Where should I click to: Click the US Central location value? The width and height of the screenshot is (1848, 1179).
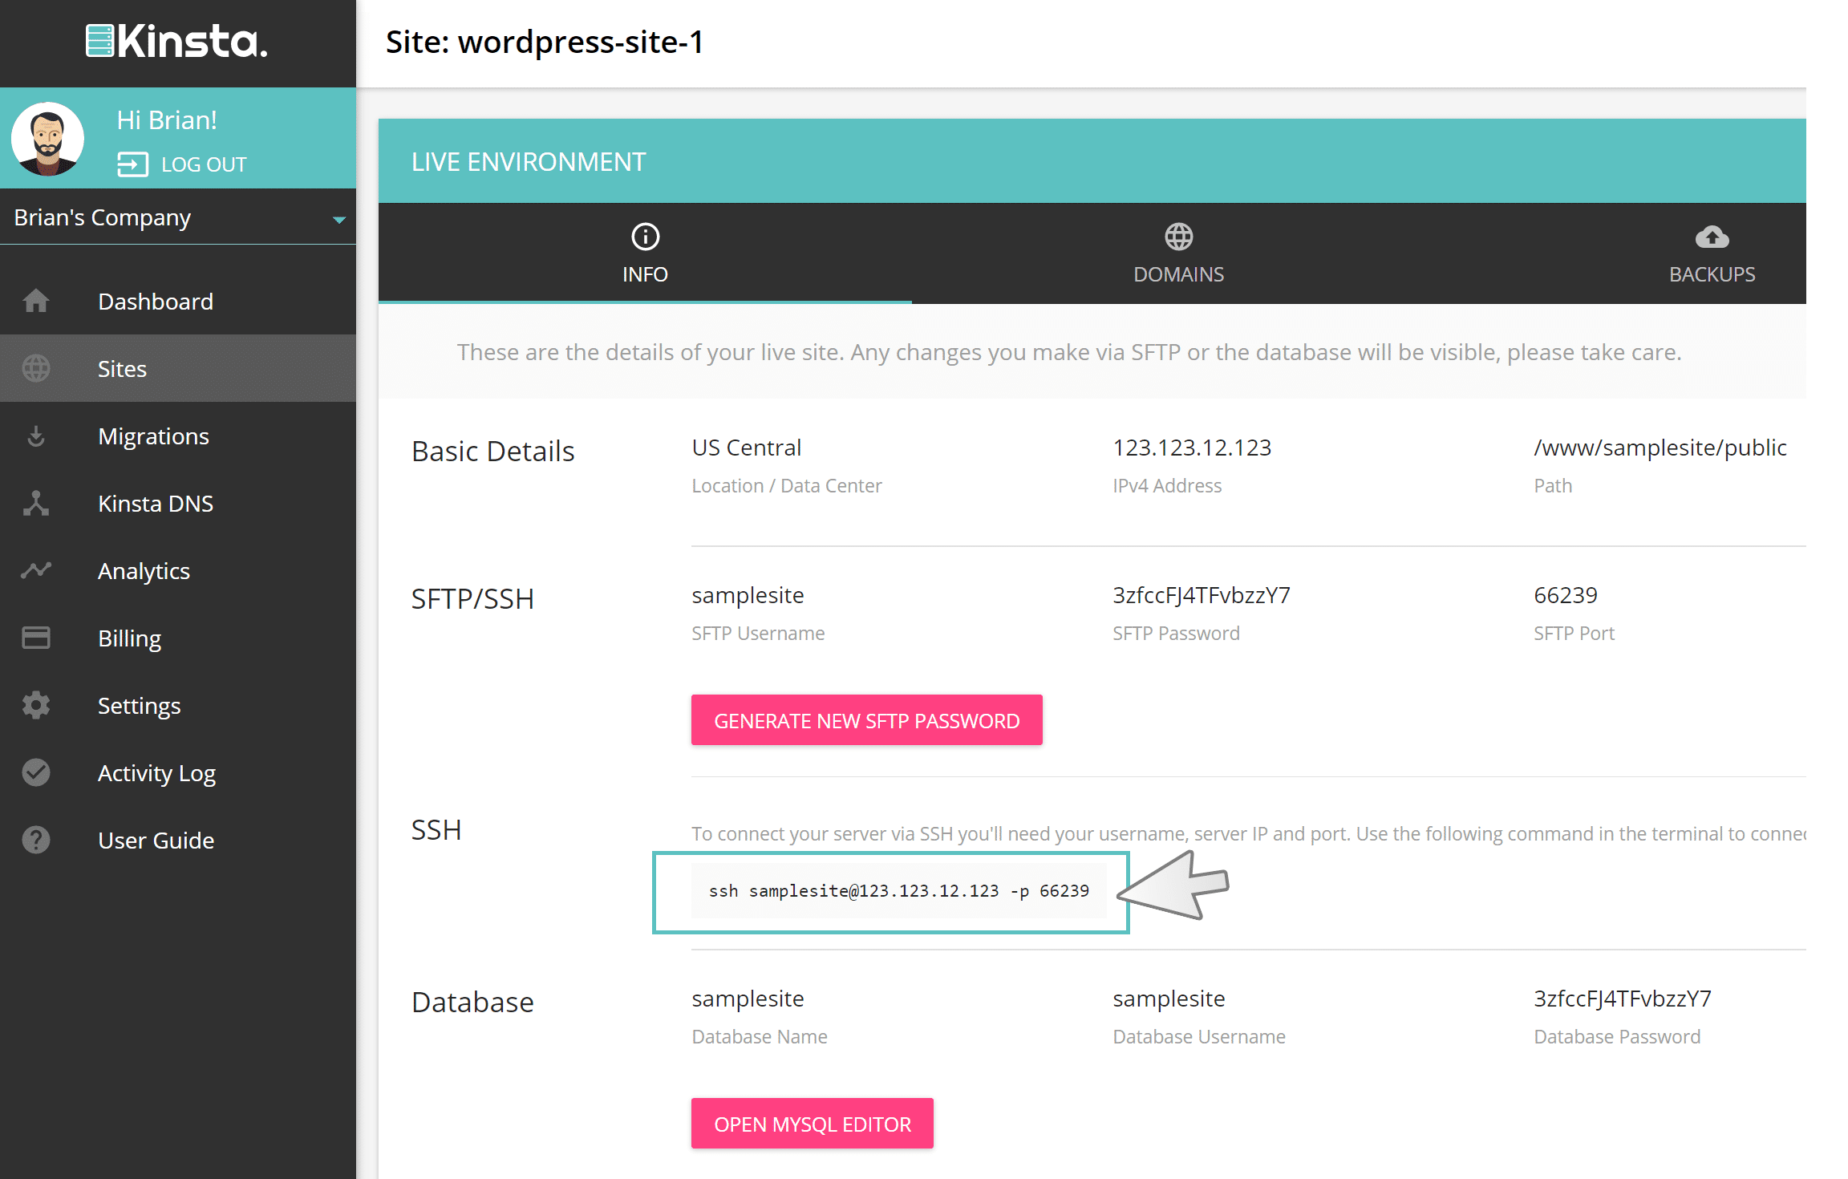746,448
